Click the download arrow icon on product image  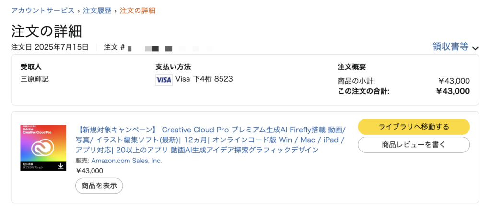click(x=61, y=165)
